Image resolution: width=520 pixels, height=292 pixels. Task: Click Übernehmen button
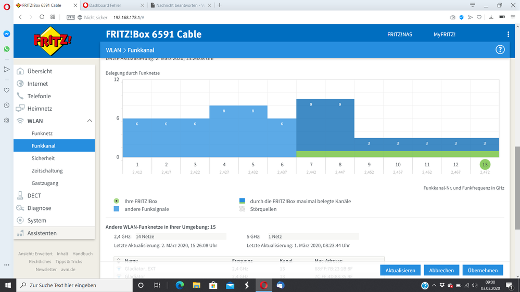tap(483, 270)
